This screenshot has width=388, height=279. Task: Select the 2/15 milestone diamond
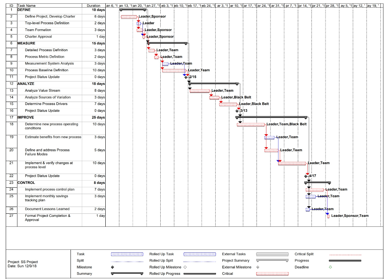click(186, 77)
